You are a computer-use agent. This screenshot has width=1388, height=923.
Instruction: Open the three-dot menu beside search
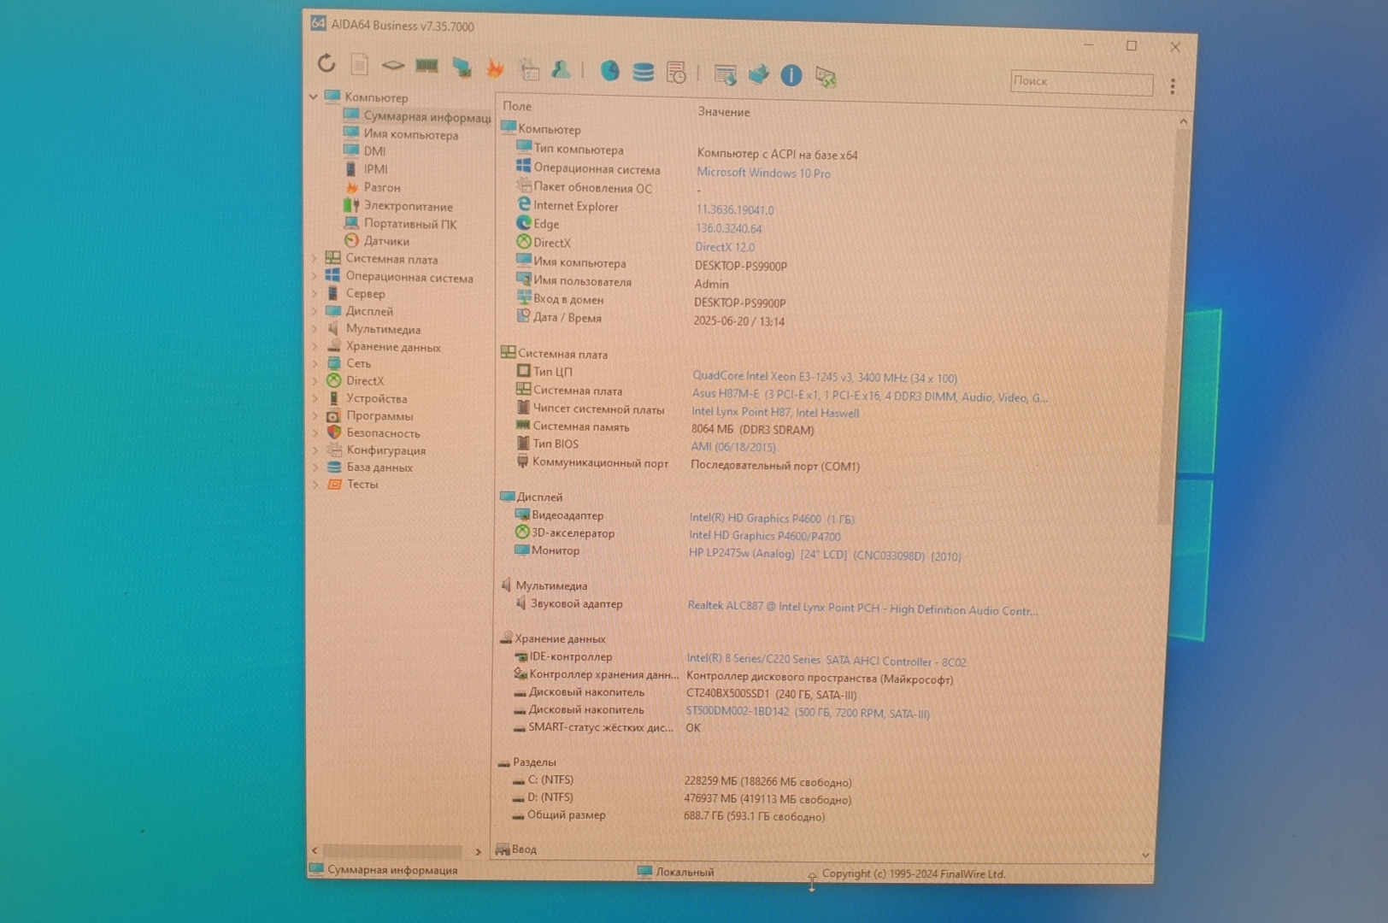click(1173, 86)
